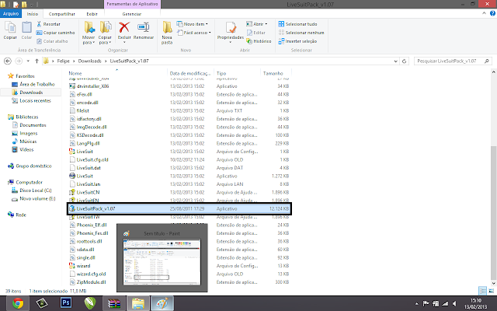Open the Fácil acesso dropdown
Viewport: 497px width, 311px height.
pos(194,33)
